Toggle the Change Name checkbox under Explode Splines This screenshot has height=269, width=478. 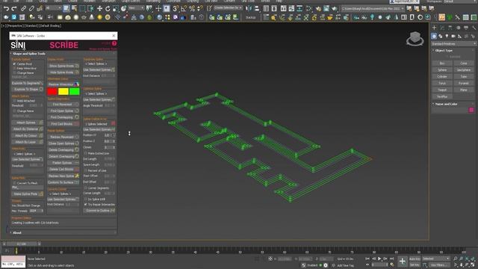click(14, 73)
